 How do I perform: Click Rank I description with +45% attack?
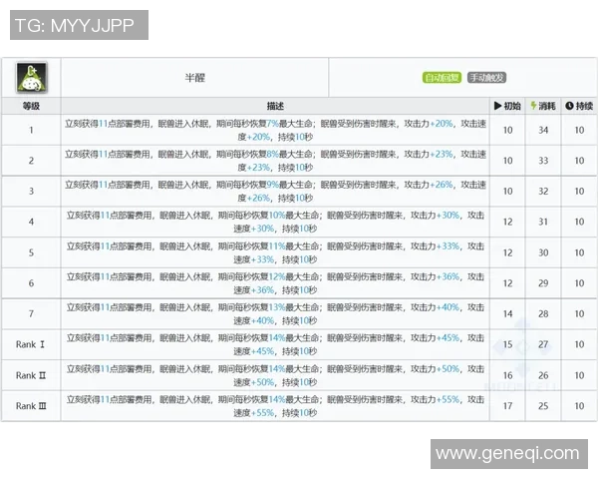(x=275, y=344)
